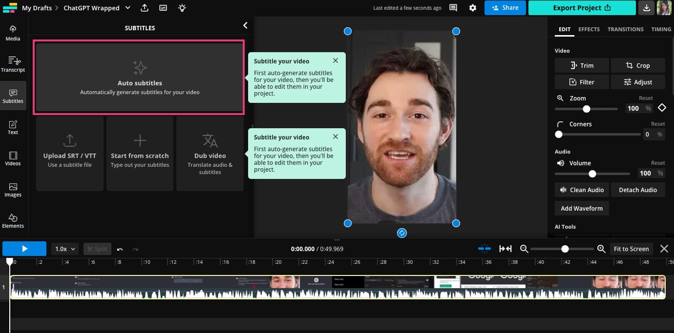Viewport: 674px width, 333px height.
Task: Switch to the TRANSITIONS tab
Action: (x=625, y=29)
